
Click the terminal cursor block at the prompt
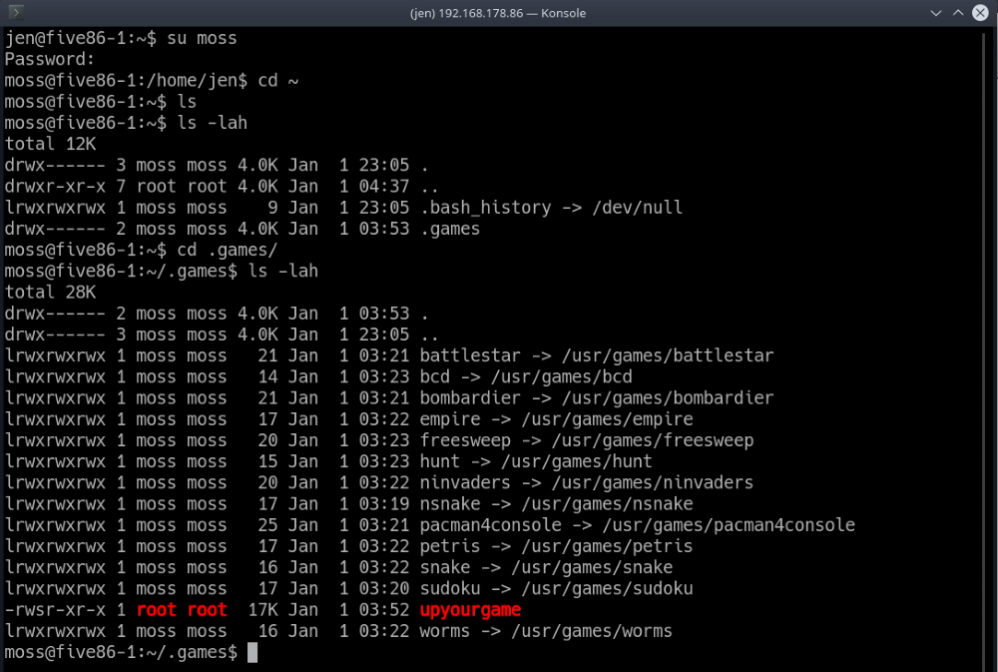[252, 652]
